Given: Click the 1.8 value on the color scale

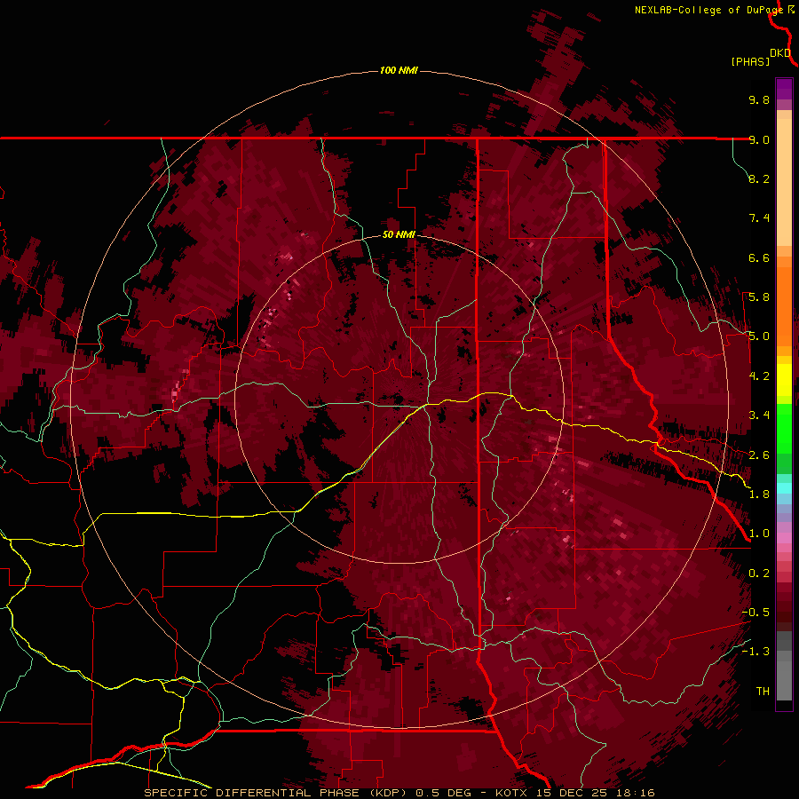Looking at the screenshot, I should point(759,494).
